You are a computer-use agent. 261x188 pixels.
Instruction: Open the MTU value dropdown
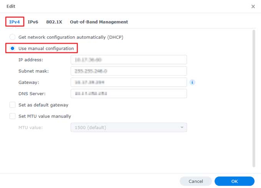(x=129, y=127)
